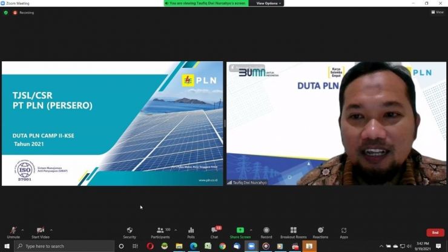The height and width of the screenshot is (252, 448).
Task: Expand the arrow beside Participants
Action: pos(176,230)
